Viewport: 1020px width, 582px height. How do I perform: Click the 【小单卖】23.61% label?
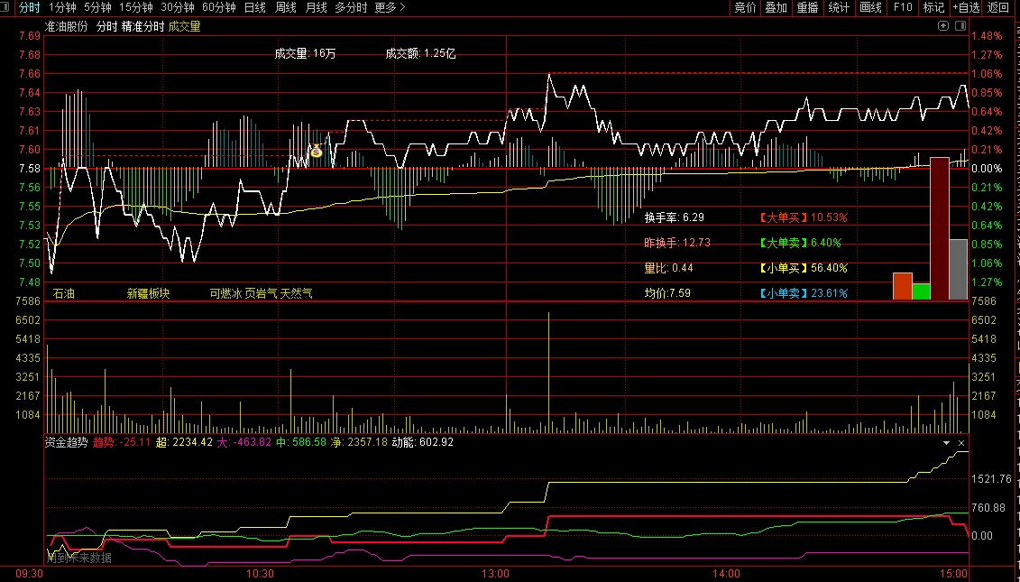point(804,293)
